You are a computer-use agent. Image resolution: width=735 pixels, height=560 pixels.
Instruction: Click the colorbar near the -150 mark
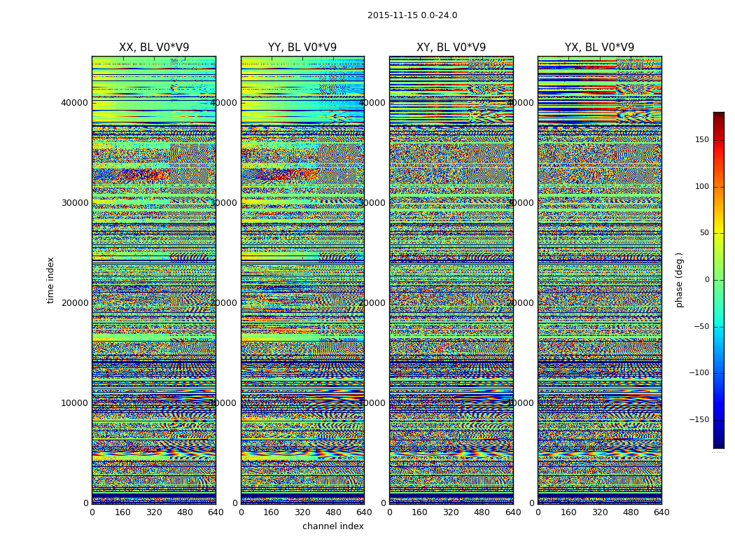click(x=719, y=419)
